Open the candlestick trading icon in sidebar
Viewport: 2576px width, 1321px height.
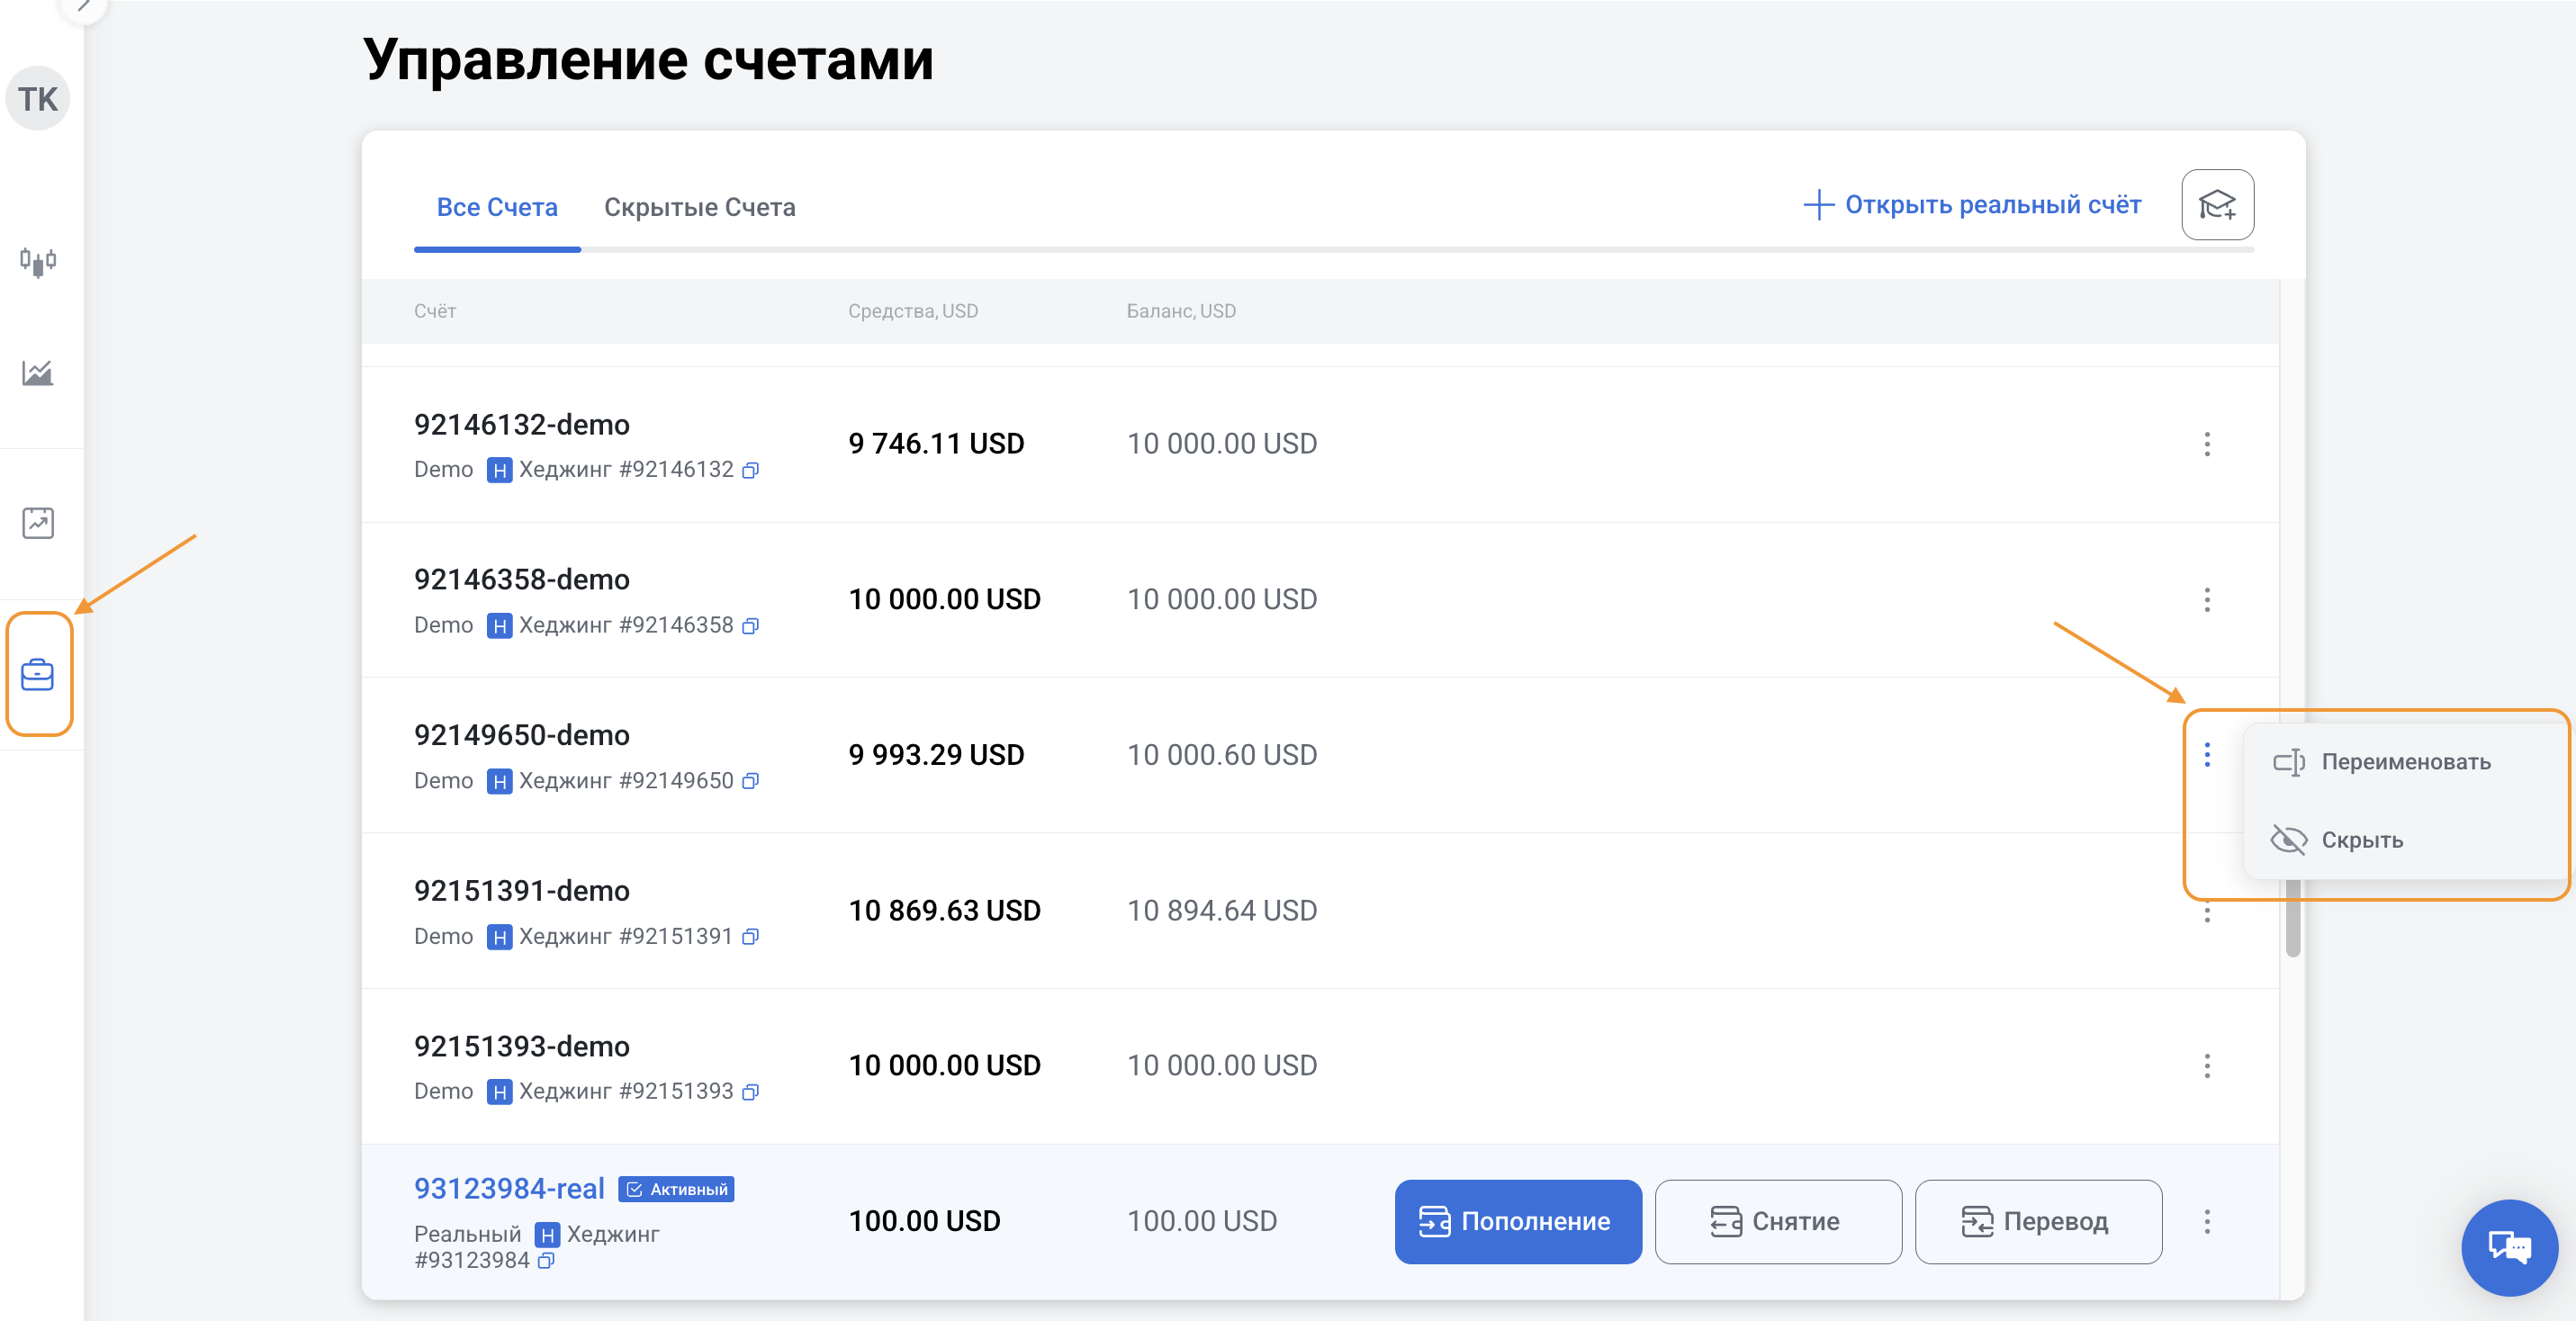pyautogui.click(x=38, y=262)
